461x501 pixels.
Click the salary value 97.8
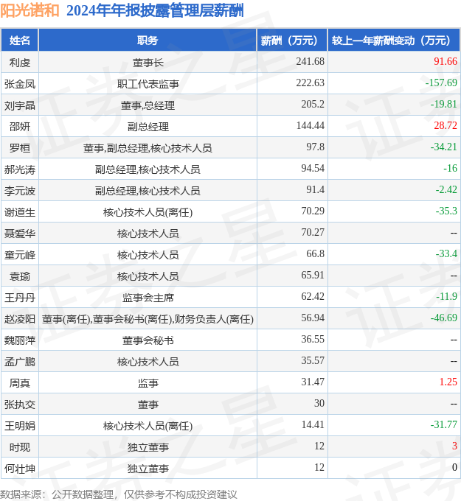click(315, 147)
